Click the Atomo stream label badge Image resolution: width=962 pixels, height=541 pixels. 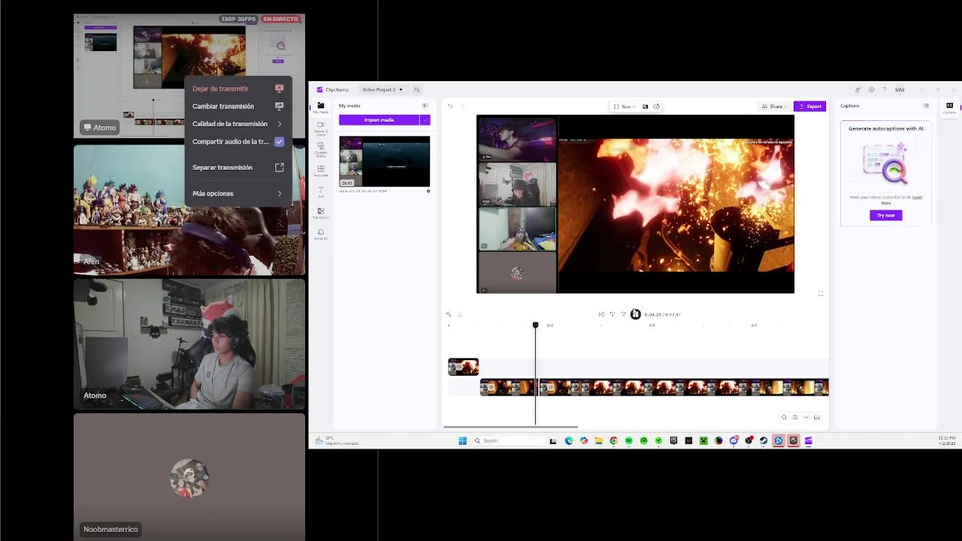[x=99, y=127]
